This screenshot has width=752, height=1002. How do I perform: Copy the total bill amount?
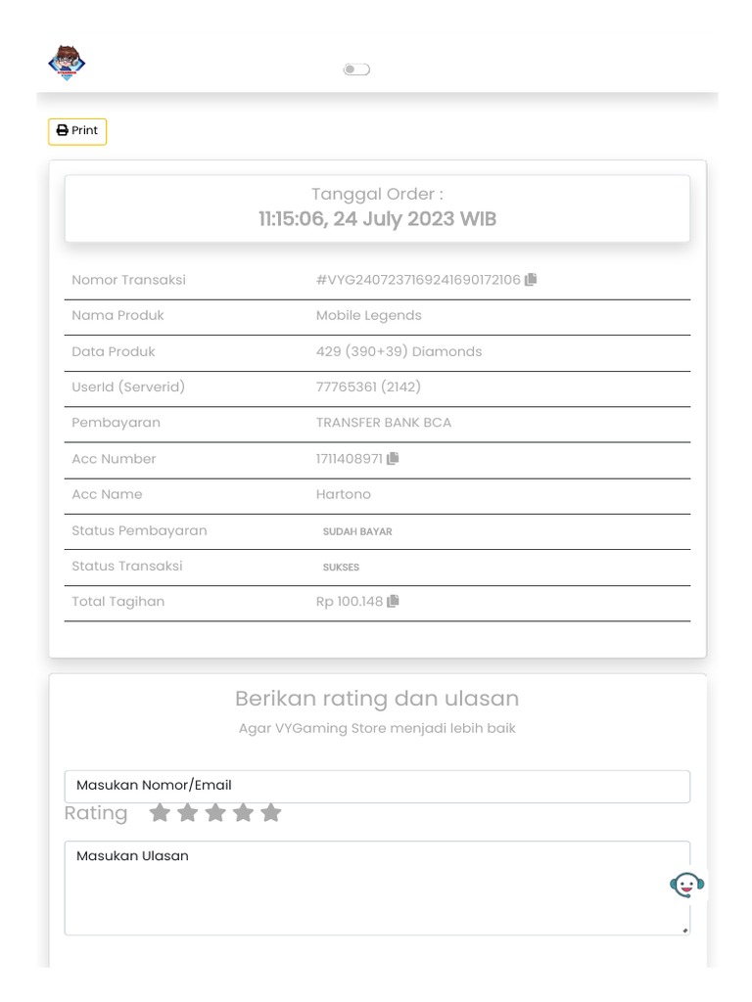pos(394,601)
